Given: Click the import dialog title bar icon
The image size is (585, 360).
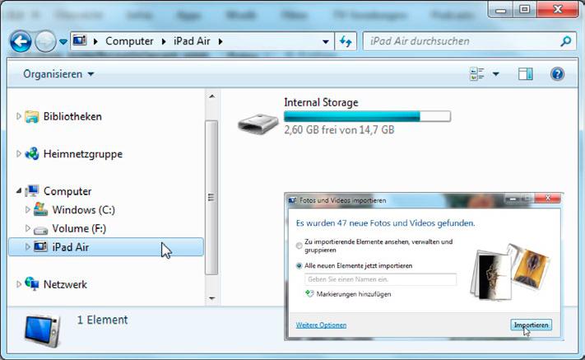Looking at the screenshot, I should point(292,200).
